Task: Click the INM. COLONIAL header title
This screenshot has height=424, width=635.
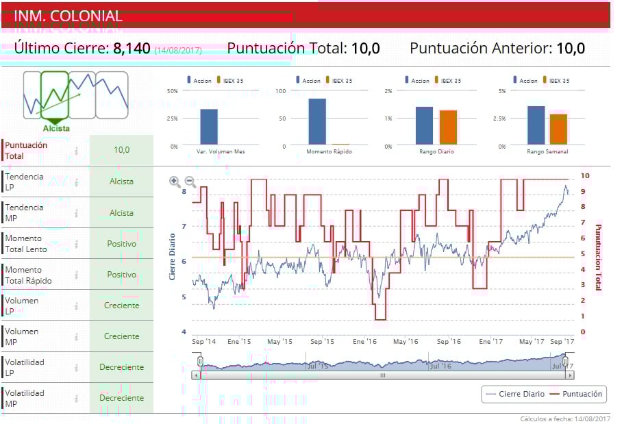Action: tap(68, 16)
